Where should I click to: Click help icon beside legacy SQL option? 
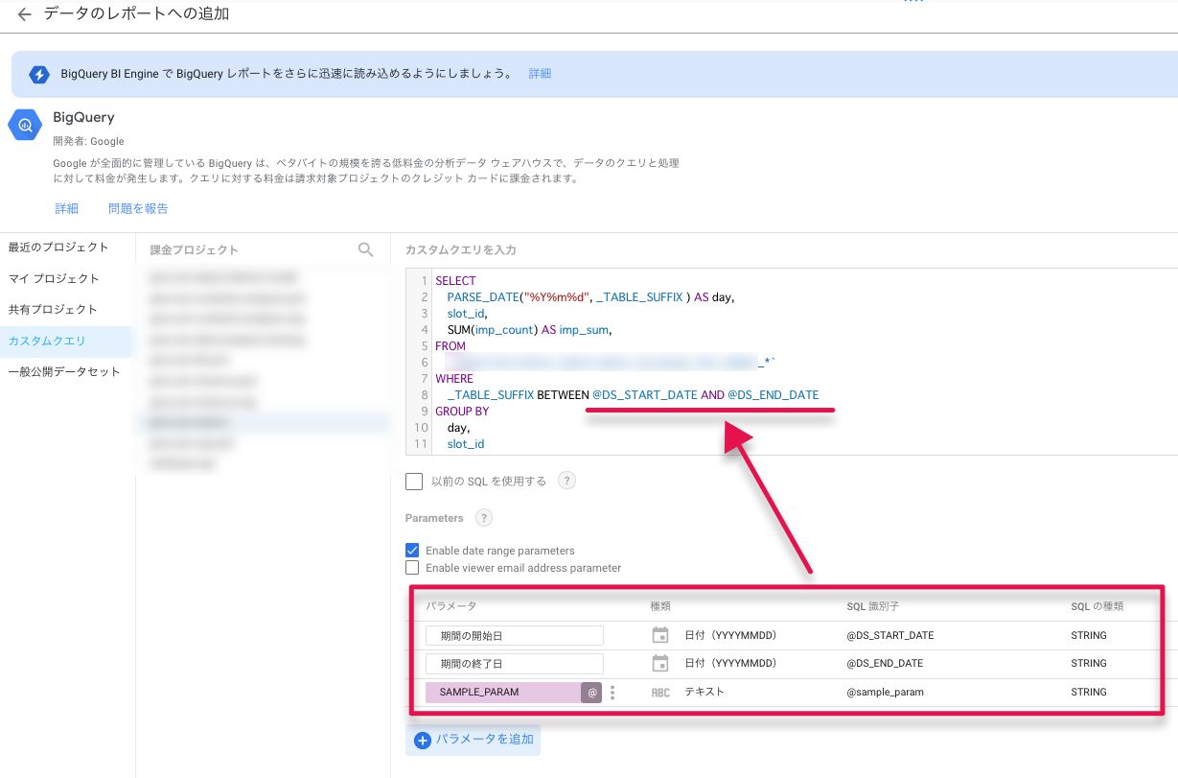point(566,481)
